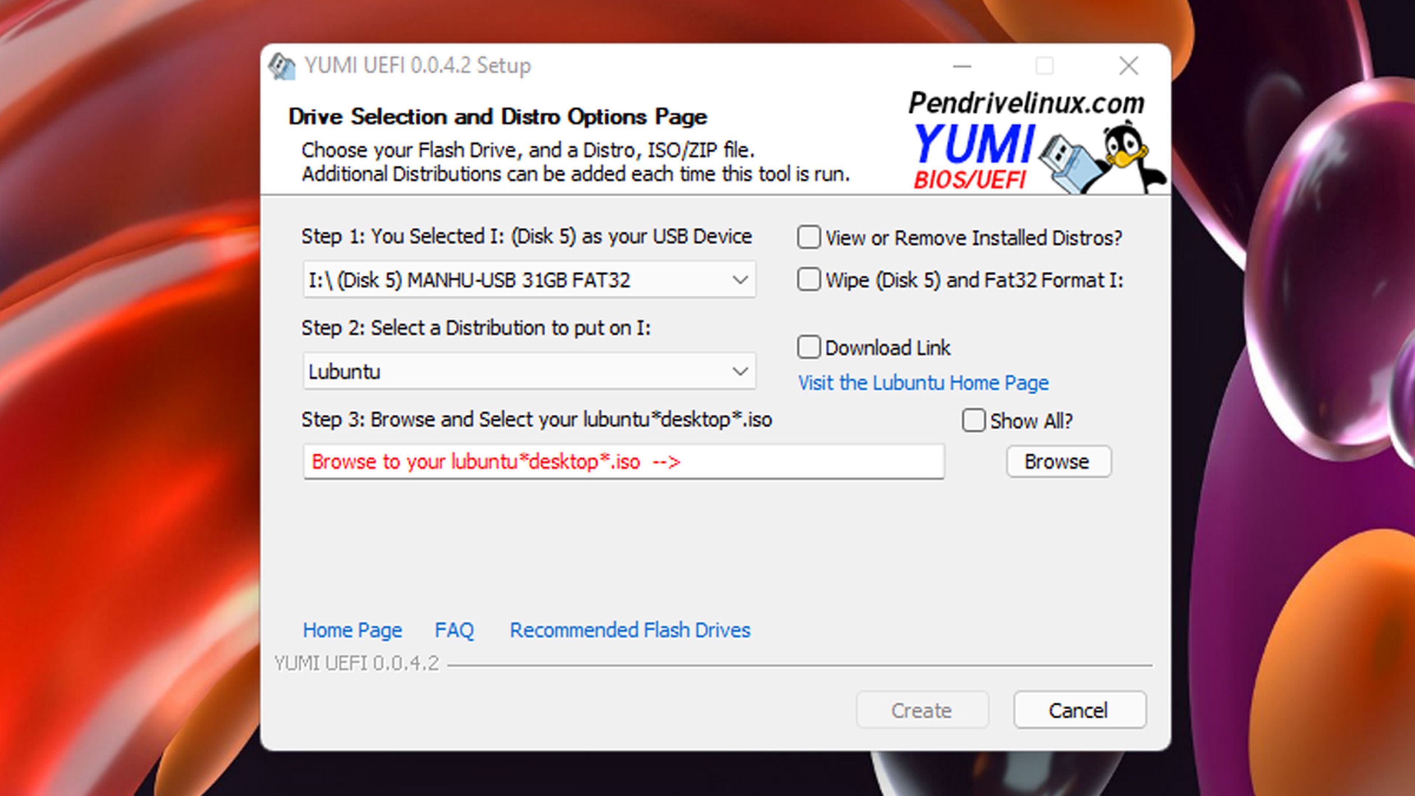Click the Browse button
1415x796 pixels.
pyautogui.click(x=1059, y=461)
